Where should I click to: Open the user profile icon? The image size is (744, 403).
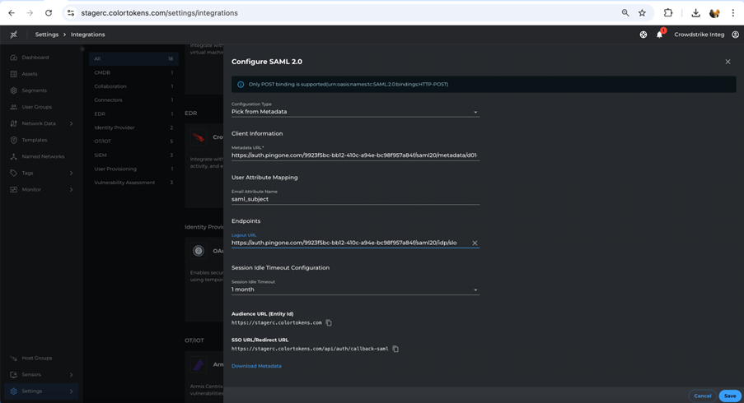click(x=735, y=35)
